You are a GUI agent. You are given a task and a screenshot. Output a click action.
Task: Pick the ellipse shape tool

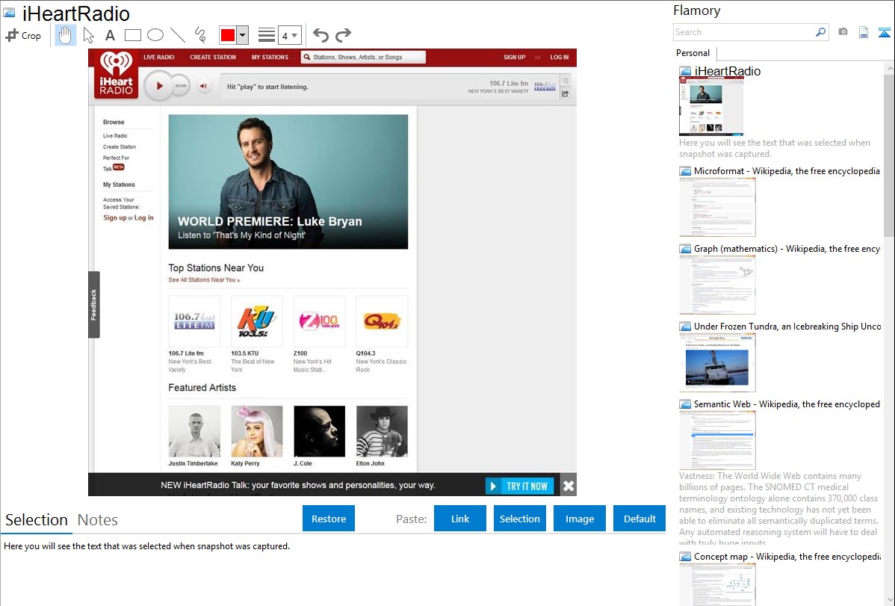155,35
